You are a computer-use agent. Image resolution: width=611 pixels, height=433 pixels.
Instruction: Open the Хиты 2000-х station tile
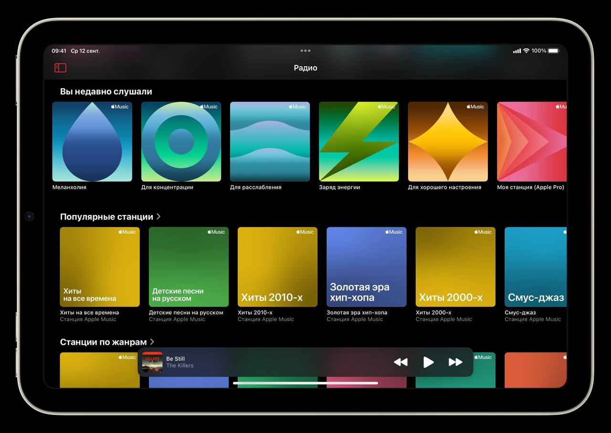pos(455,267)
